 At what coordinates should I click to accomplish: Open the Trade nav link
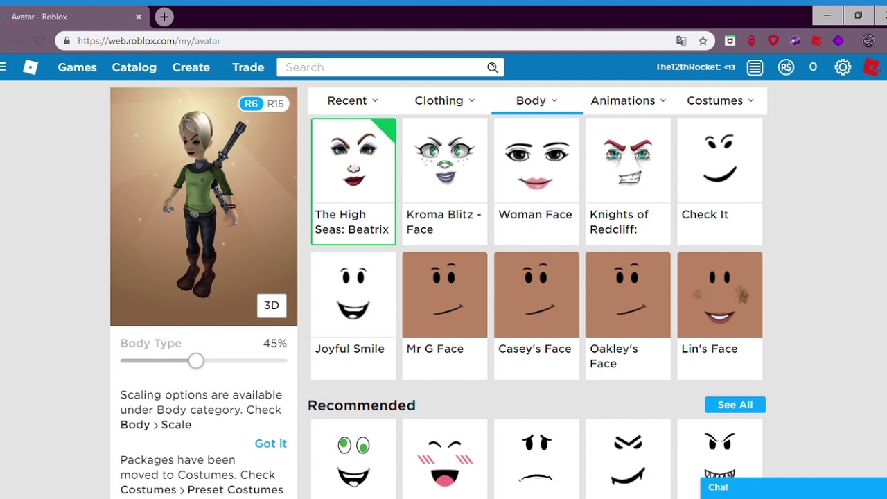[x=248, y=67]
